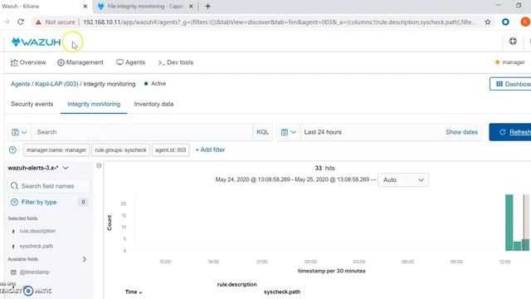The height and width of the screenshot is (299, 531).
Task: Open the Agents menu
Action: (131, 62)
